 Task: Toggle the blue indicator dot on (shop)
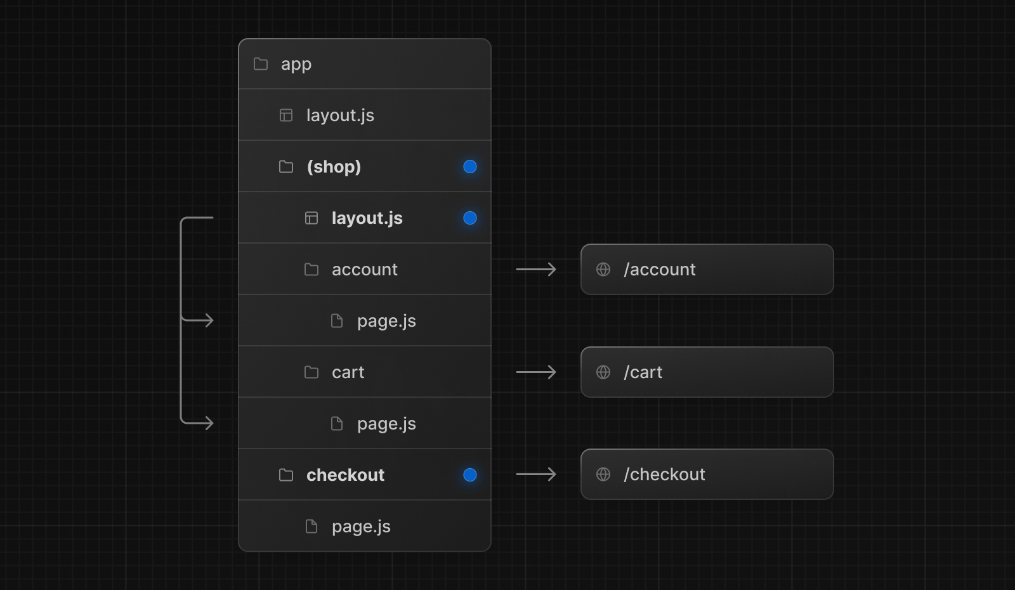pos(469,166)
